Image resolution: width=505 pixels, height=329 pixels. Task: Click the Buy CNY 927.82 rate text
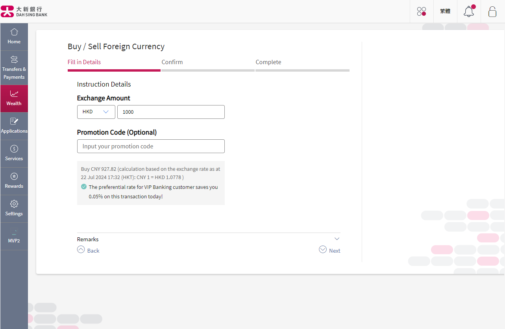pyautogui.click(x=150, y=173)
